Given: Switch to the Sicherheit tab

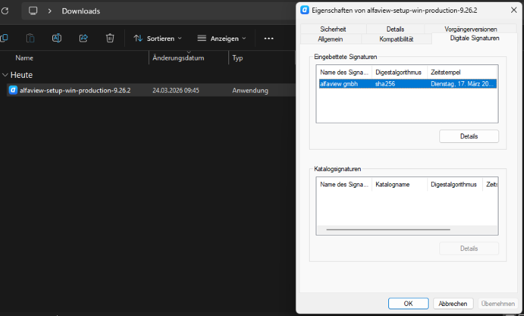Looking at the screenshot, I should (333, 30).
